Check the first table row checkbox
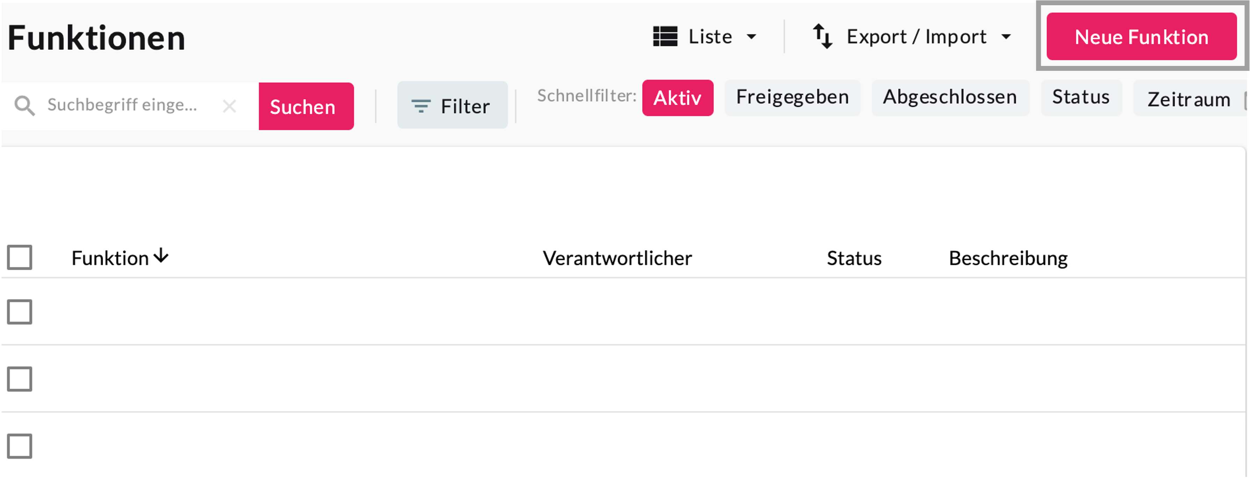This screenshot has height=478, width=1250. coord(20,312)
